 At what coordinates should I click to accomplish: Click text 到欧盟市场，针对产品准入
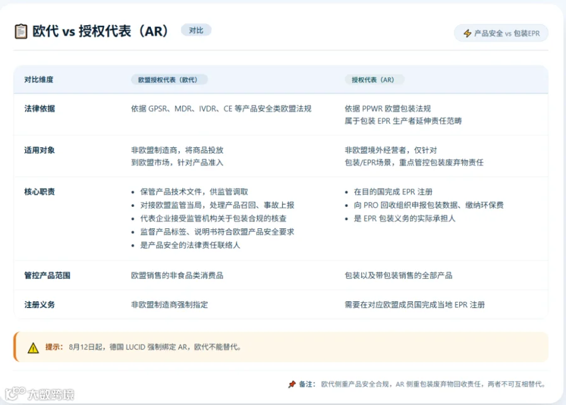coord(177,162)
